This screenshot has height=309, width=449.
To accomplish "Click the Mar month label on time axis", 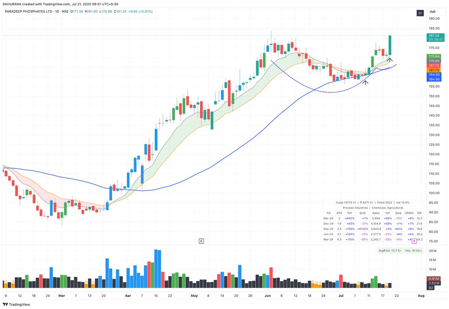I will click(x=62, y=296).
